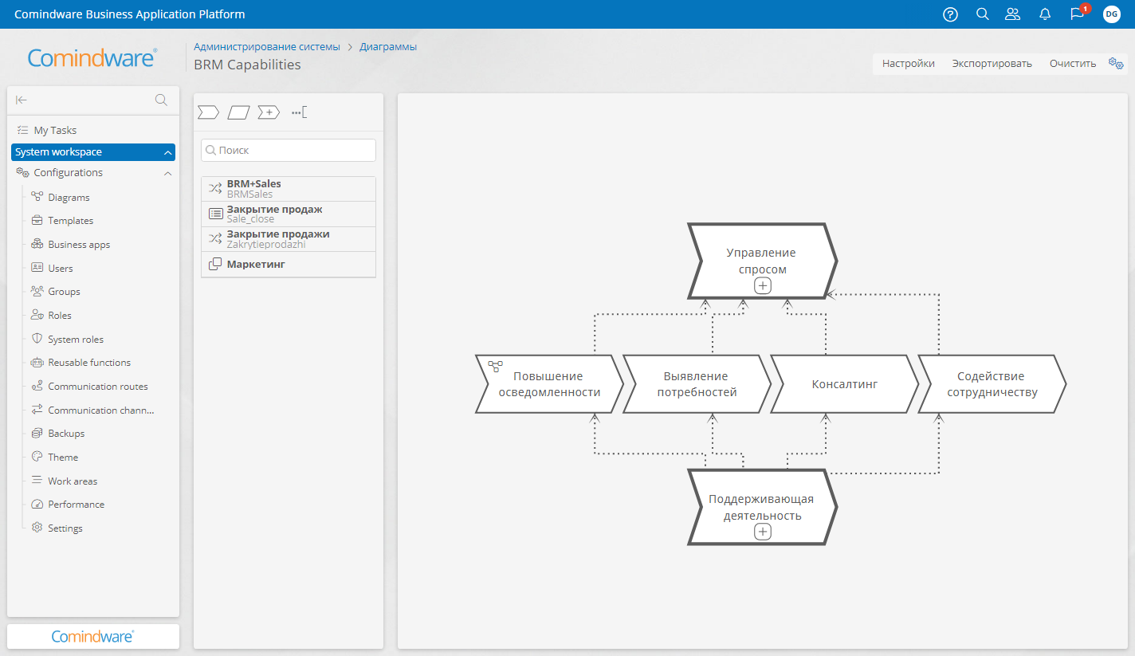This screenshot has width=1135, height=656.
Task: Click the navigation panel search icon
Action: [161, 100]
